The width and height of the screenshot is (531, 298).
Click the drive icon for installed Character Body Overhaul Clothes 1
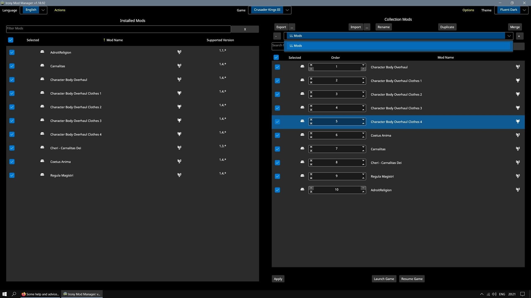[x=42, y=93]
